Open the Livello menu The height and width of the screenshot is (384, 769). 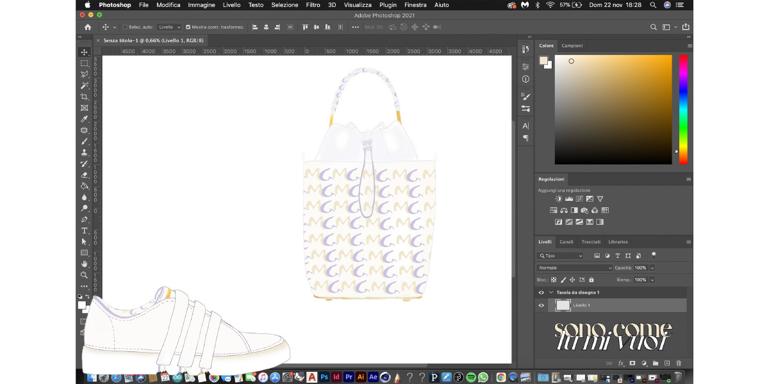click(x=231, y=4)
